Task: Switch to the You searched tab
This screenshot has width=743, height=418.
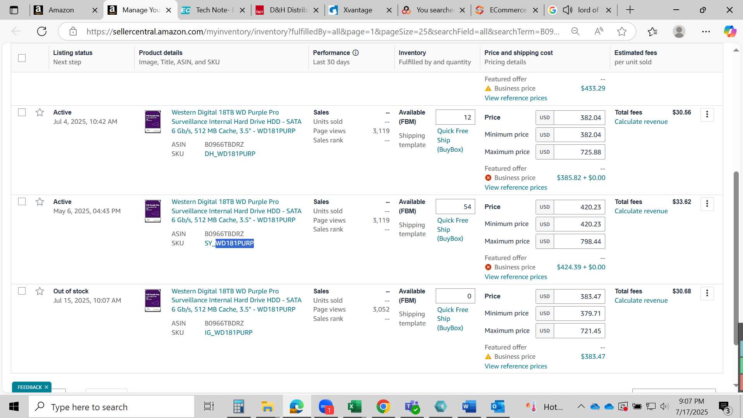Action: point(435,10)
